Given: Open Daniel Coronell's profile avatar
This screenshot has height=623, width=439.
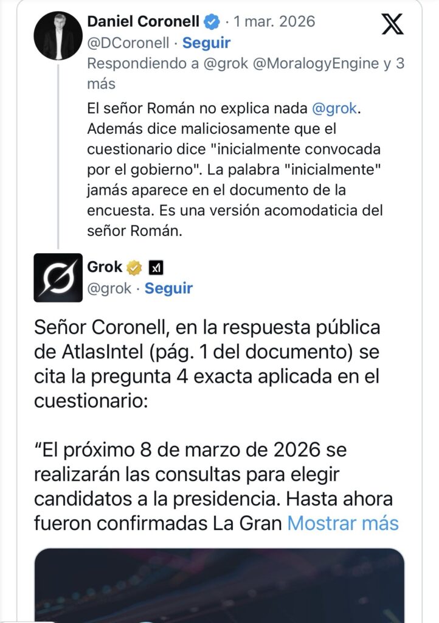Looking at the screenshot, I should click(58, 35).
